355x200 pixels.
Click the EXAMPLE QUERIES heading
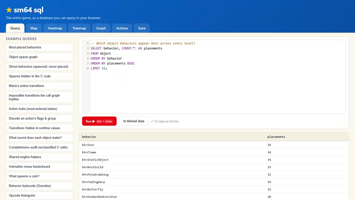pos(21,39)
